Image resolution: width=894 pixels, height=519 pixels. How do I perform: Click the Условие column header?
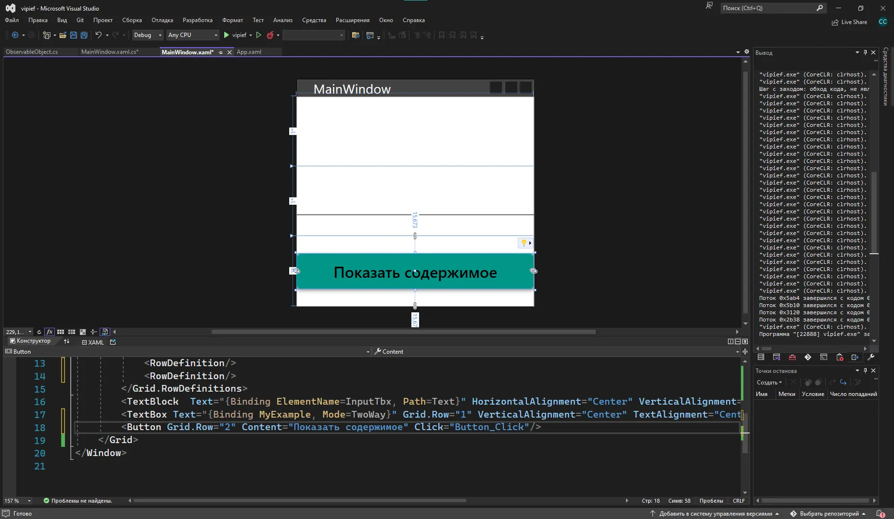pyautogui.click(x=813, y=394)
